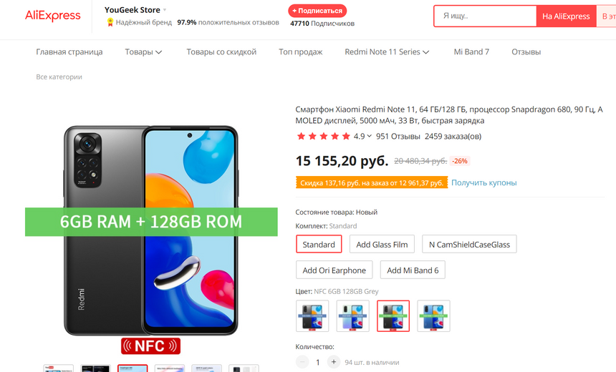Select the N CamShieldCaseGlass bundle
Image resolution: width=616 pixels, height=372 pixels.
[x=469, y=244]
